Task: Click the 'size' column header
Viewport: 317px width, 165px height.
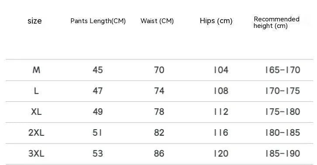Action: [x=34, y=21]
